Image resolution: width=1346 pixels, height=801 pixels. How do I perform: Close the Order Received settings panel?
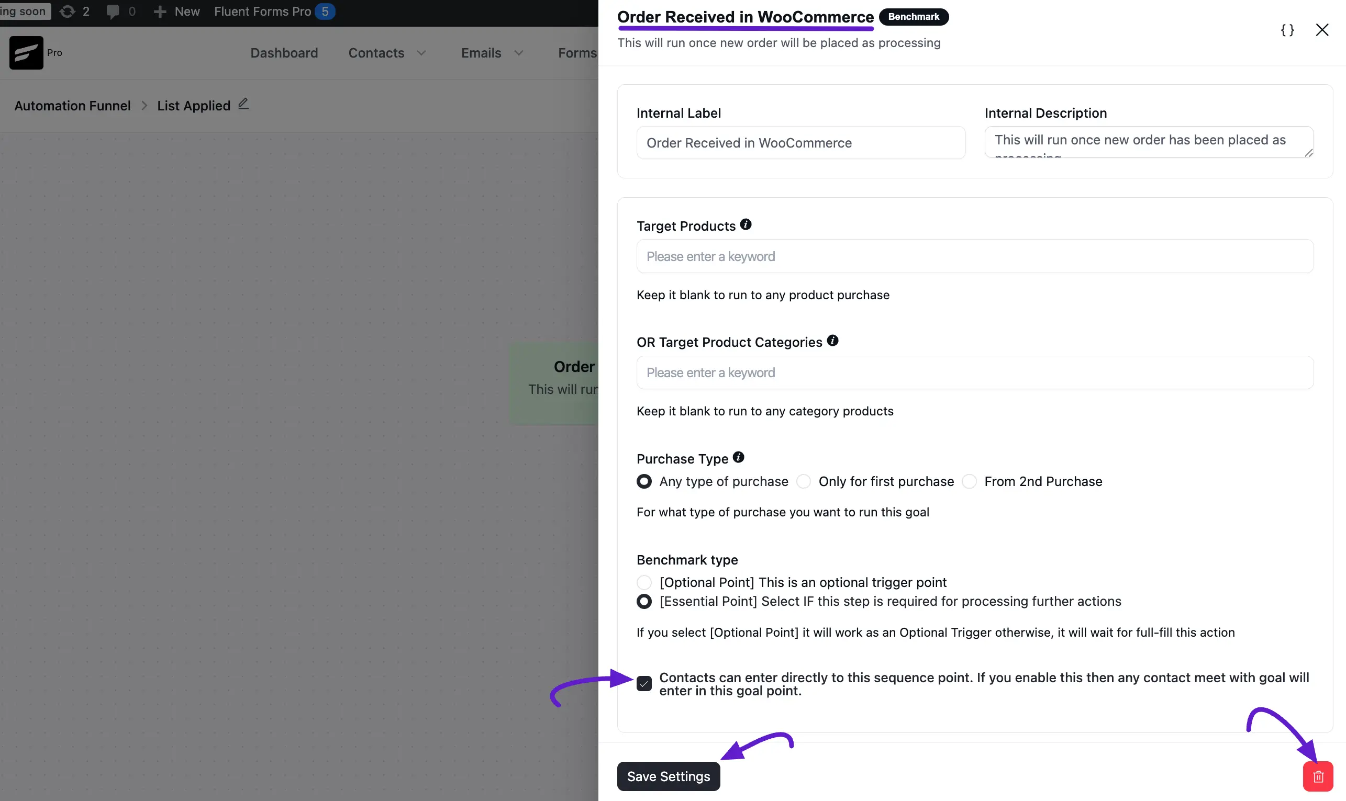1322,30
